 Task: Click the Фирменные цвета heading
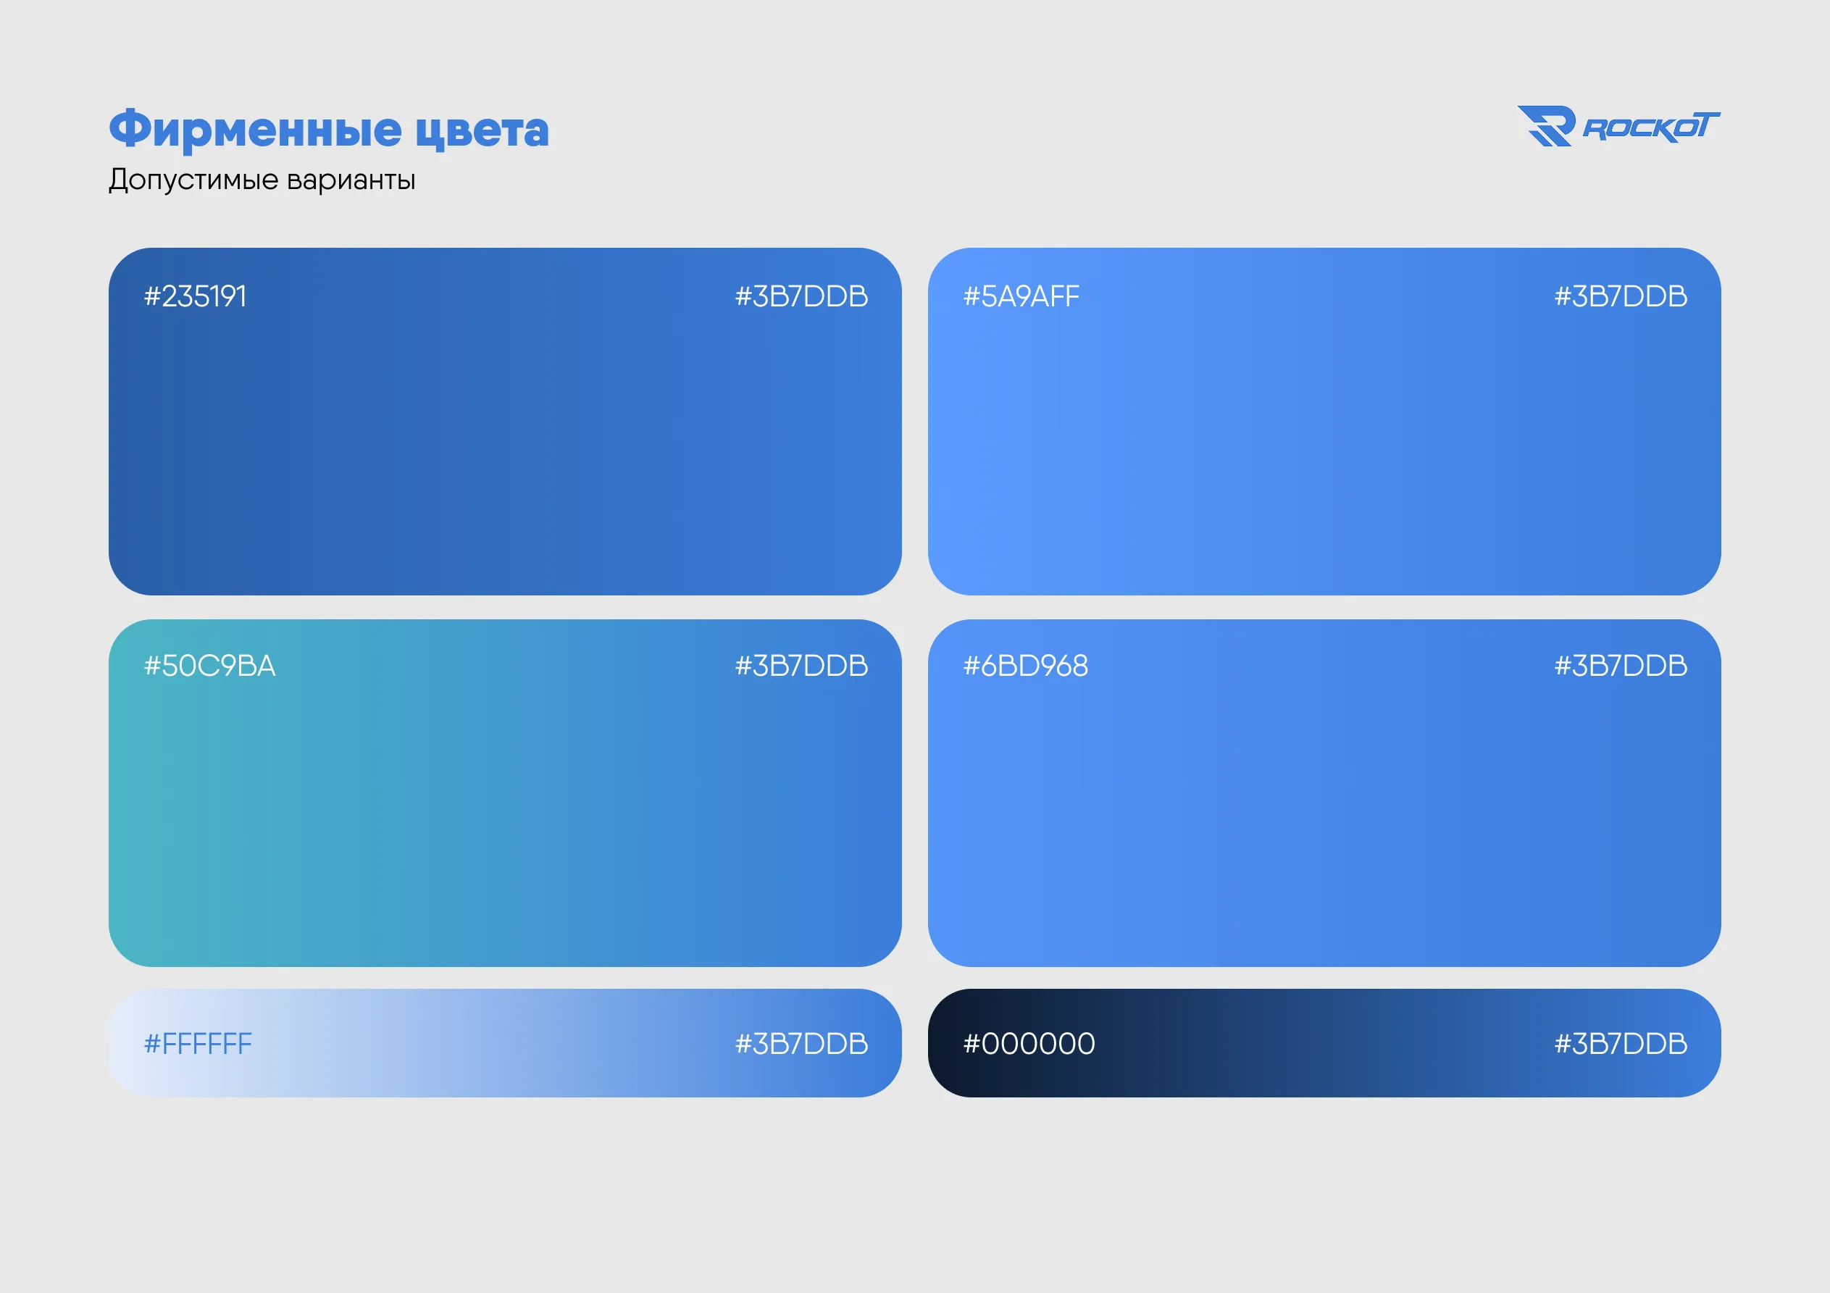pyautogui.click(x=328, y=129)
